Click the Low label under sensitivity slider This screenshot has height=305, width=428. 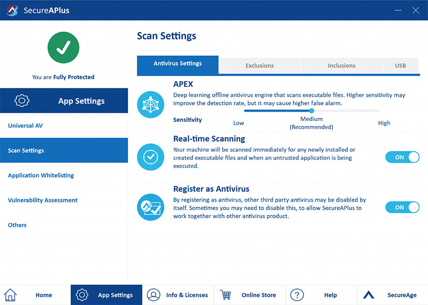239,123
